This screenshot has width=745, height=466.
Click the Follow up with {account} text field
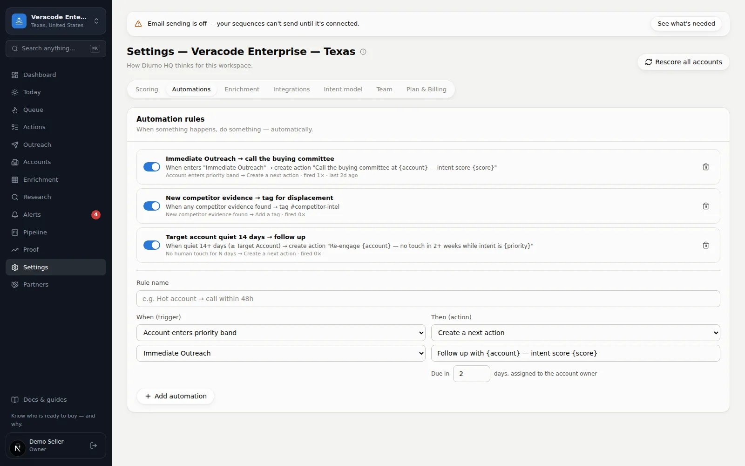click(x=576, y=353)
